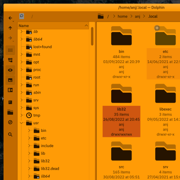Expand the srv tree node
Screen dimensions: 180x180
22,100
